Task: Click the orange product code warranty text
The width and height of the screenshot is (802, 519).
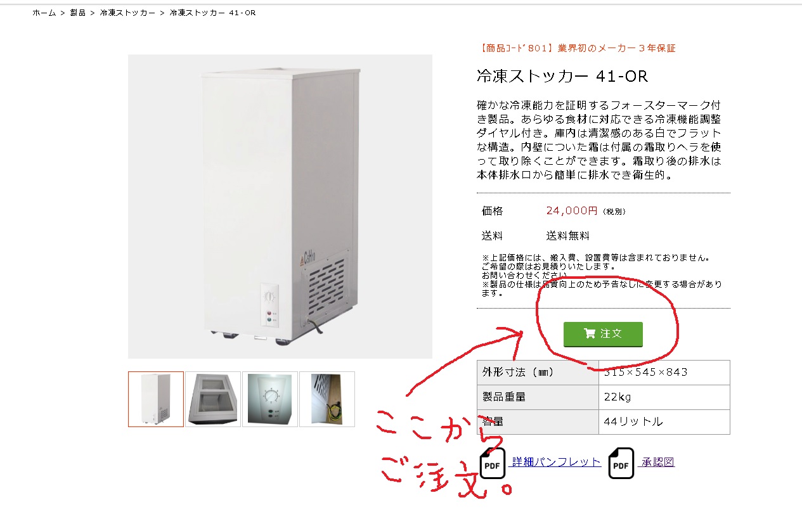Action: click(576, 48)
